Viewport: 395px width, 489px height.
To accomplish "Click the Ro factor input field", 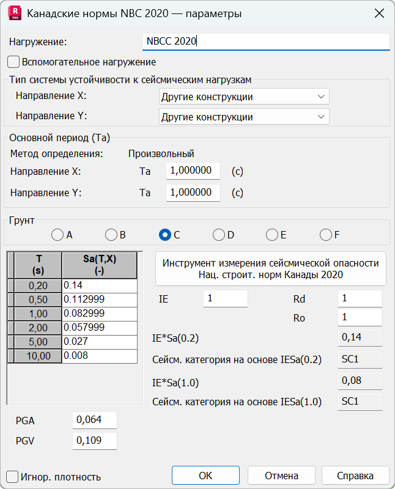I will [x=360, y=317].
